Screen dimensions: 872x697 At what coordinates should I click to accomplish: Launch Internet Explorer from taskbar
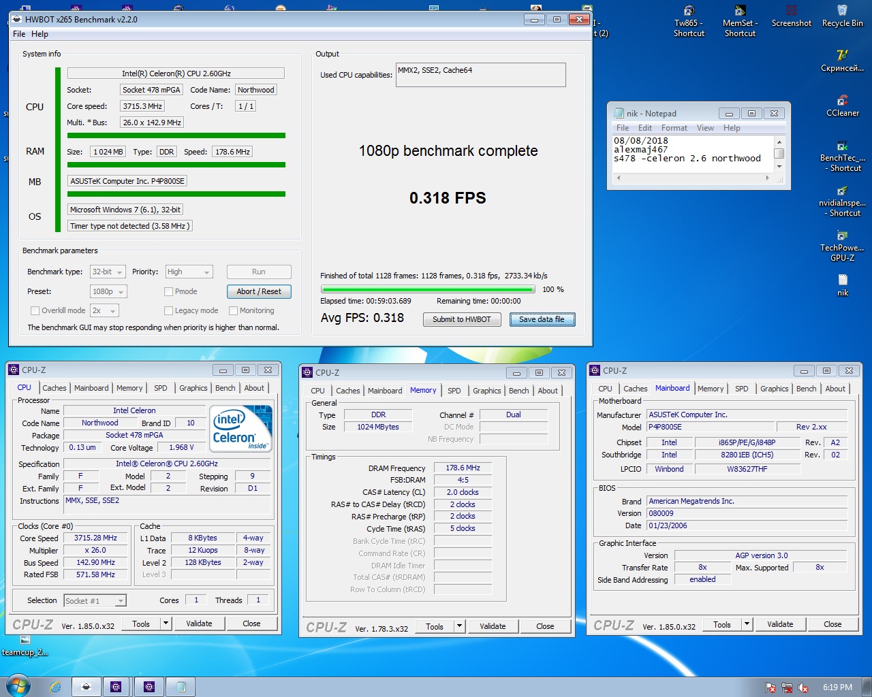tap(55, 687)
